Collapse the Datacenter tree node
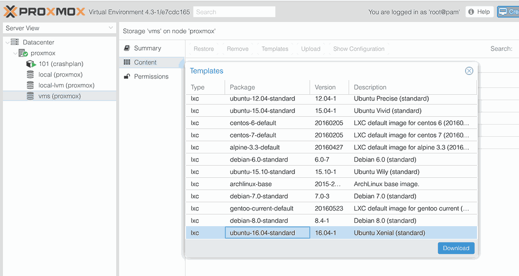519x276 pixels. coord(7,42)
